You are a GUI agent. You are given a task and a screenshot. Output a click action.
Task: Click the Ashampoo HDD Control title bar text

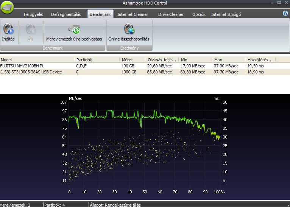pyautogui.click(x=145, y=3)
